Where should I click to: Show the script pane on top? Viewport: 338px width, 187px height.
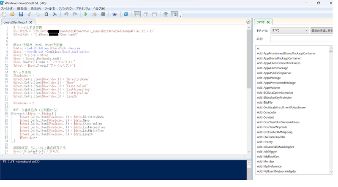[x=137, y=14]
